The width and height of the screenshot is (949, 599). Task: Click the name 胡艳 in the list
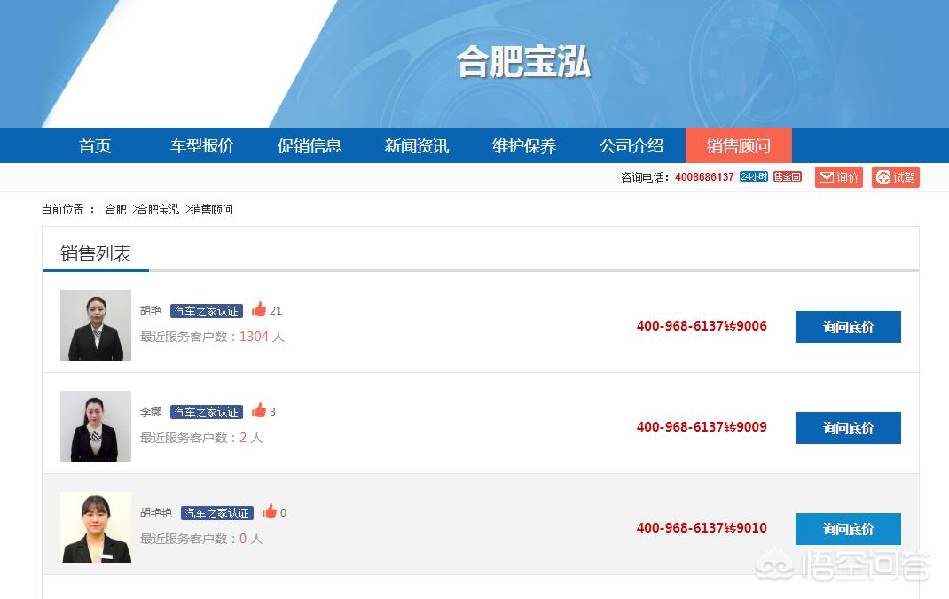[x=151, y=311]
